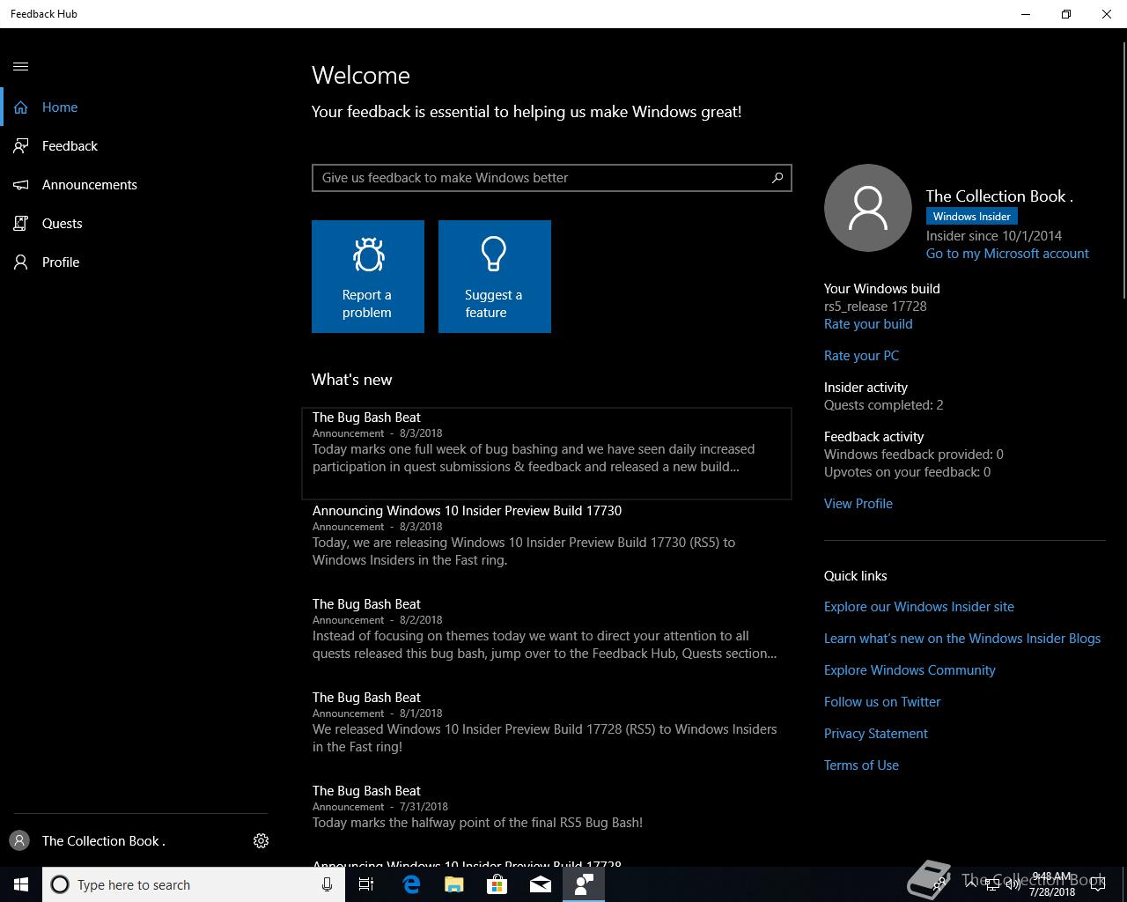
Task: Click the Home house icon
Action: (21, 107)
